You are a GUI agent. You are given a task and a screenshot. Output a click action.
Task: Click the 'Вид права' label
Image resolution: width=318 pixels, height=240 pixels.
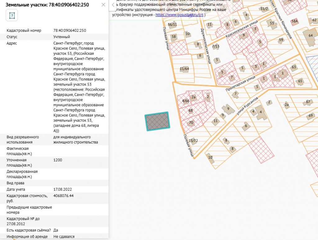[x=16, y=183]
